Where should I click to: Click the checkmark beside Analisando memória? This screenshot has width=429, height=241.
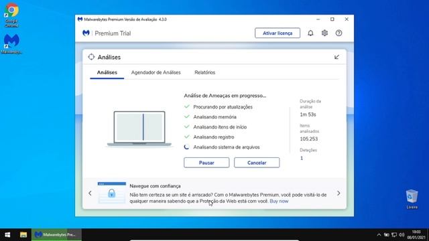(x=187, y=116)
